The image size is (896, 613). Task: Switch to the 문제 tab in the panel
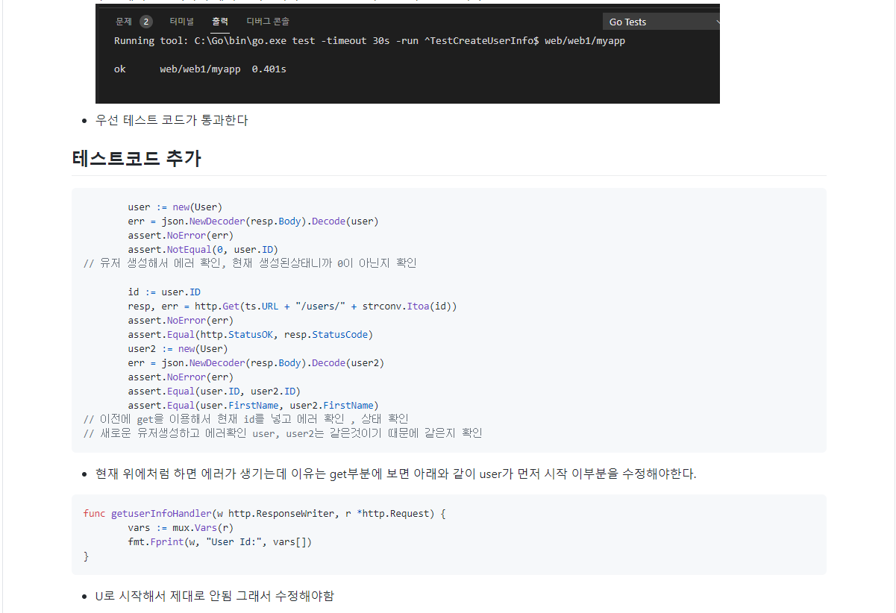(124, 22)
